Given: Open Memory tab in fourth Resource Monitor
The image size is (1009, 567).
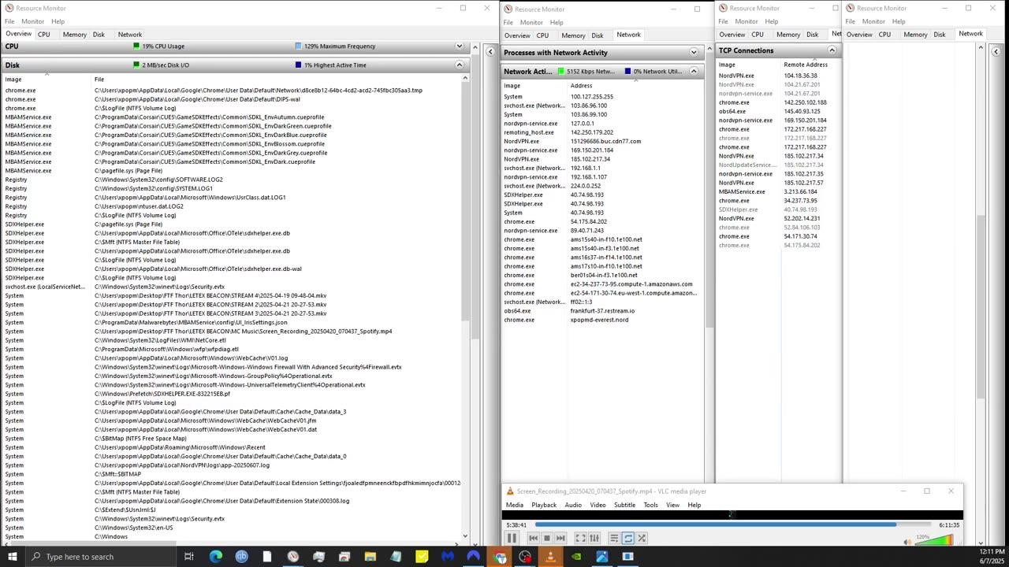Looking at the screenshot, I should pos(915,35).
